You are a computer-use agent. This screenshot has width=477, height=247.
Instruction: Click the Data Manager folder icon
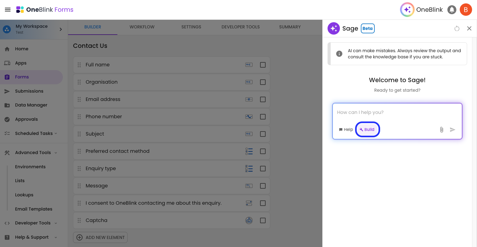click(x=7, y=105)
